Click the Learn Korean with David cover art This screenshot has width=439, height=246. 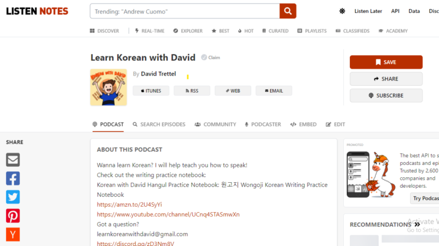tap(108, 87)
